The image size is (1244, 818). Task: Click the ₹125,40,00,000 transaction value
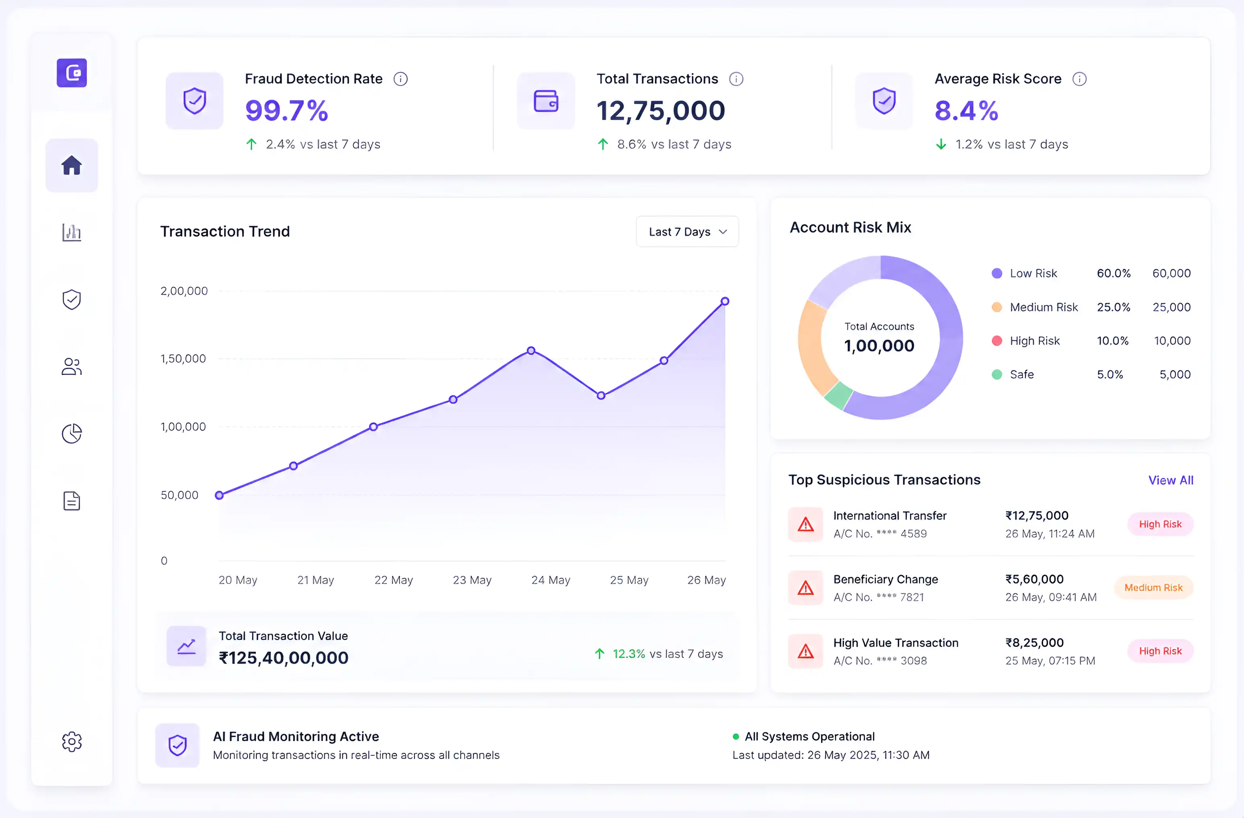click(283, 658)
